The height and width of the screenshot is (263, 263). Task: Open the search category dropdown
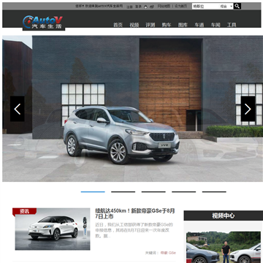[x=226, y=7]
